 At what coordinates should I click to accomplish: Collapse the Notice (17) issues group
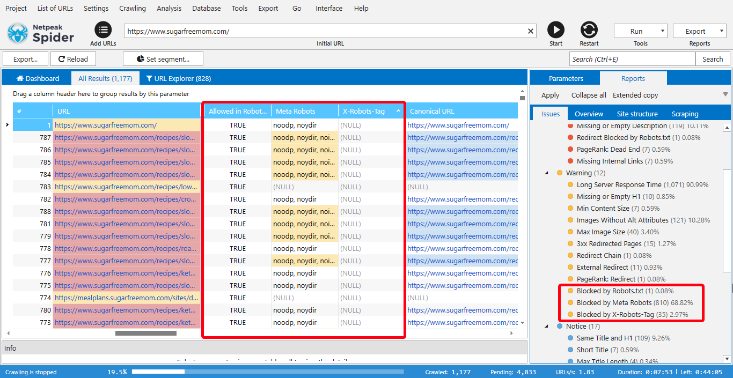pos(547,326)
